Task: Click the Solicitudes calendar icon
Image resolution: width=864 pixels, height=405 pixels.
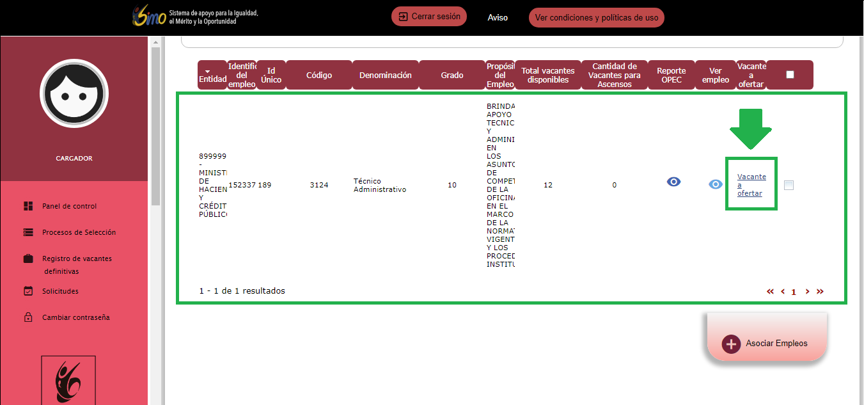Action: click(28, 291)
